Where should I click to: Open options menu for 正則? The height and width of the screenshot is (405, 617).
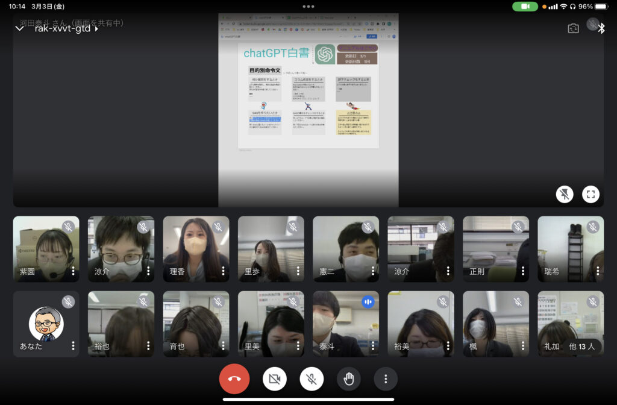(523, 271)
